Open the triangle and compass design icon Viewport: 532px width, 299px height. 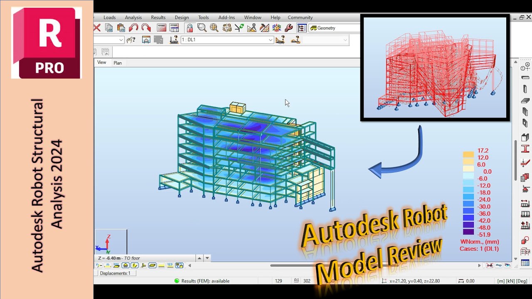(x=251, y=28)
